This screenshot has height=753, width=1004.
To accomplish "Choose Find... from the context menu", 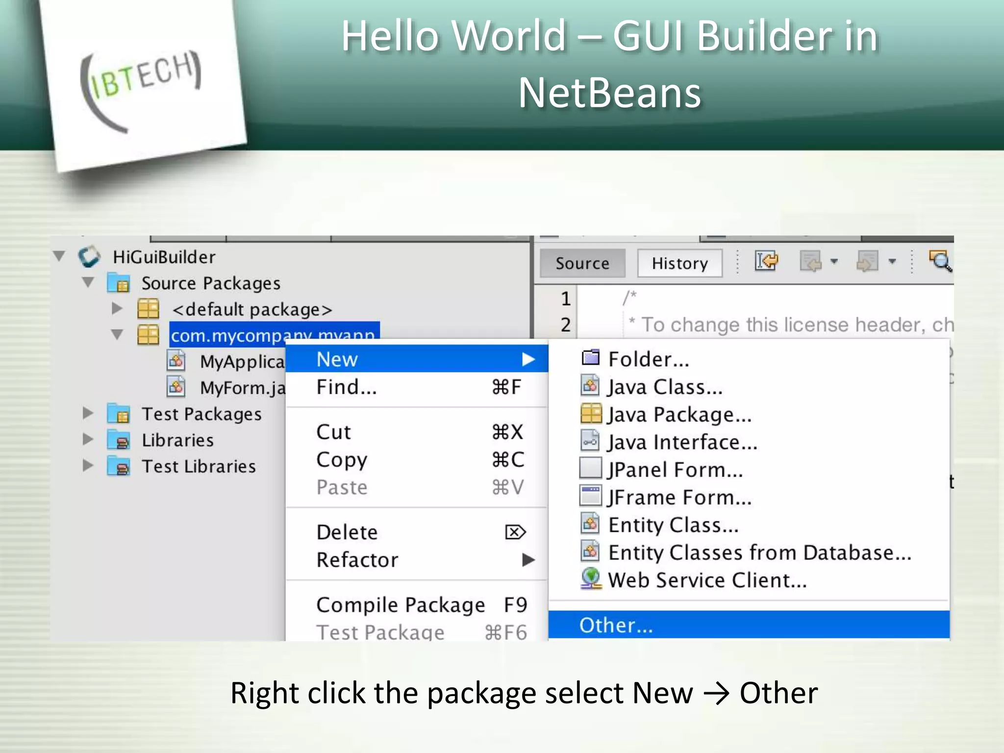I will pos(417,387).
